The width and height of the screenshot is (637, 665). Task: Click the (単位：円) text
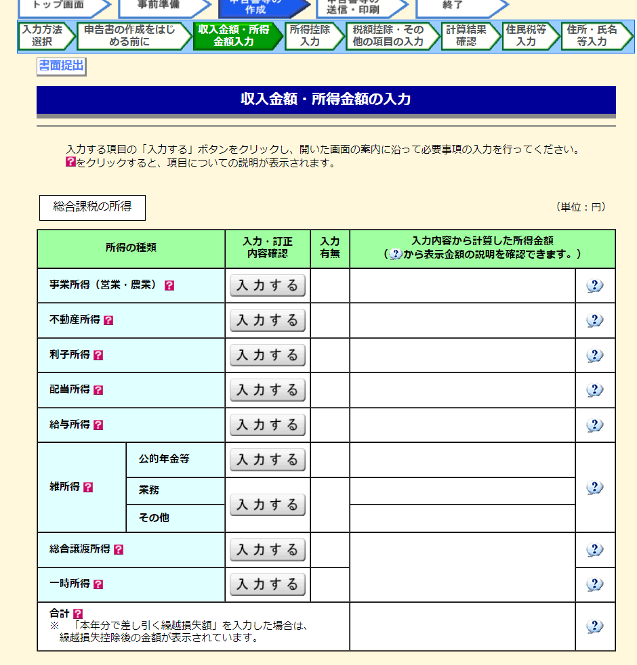(581, 207)
